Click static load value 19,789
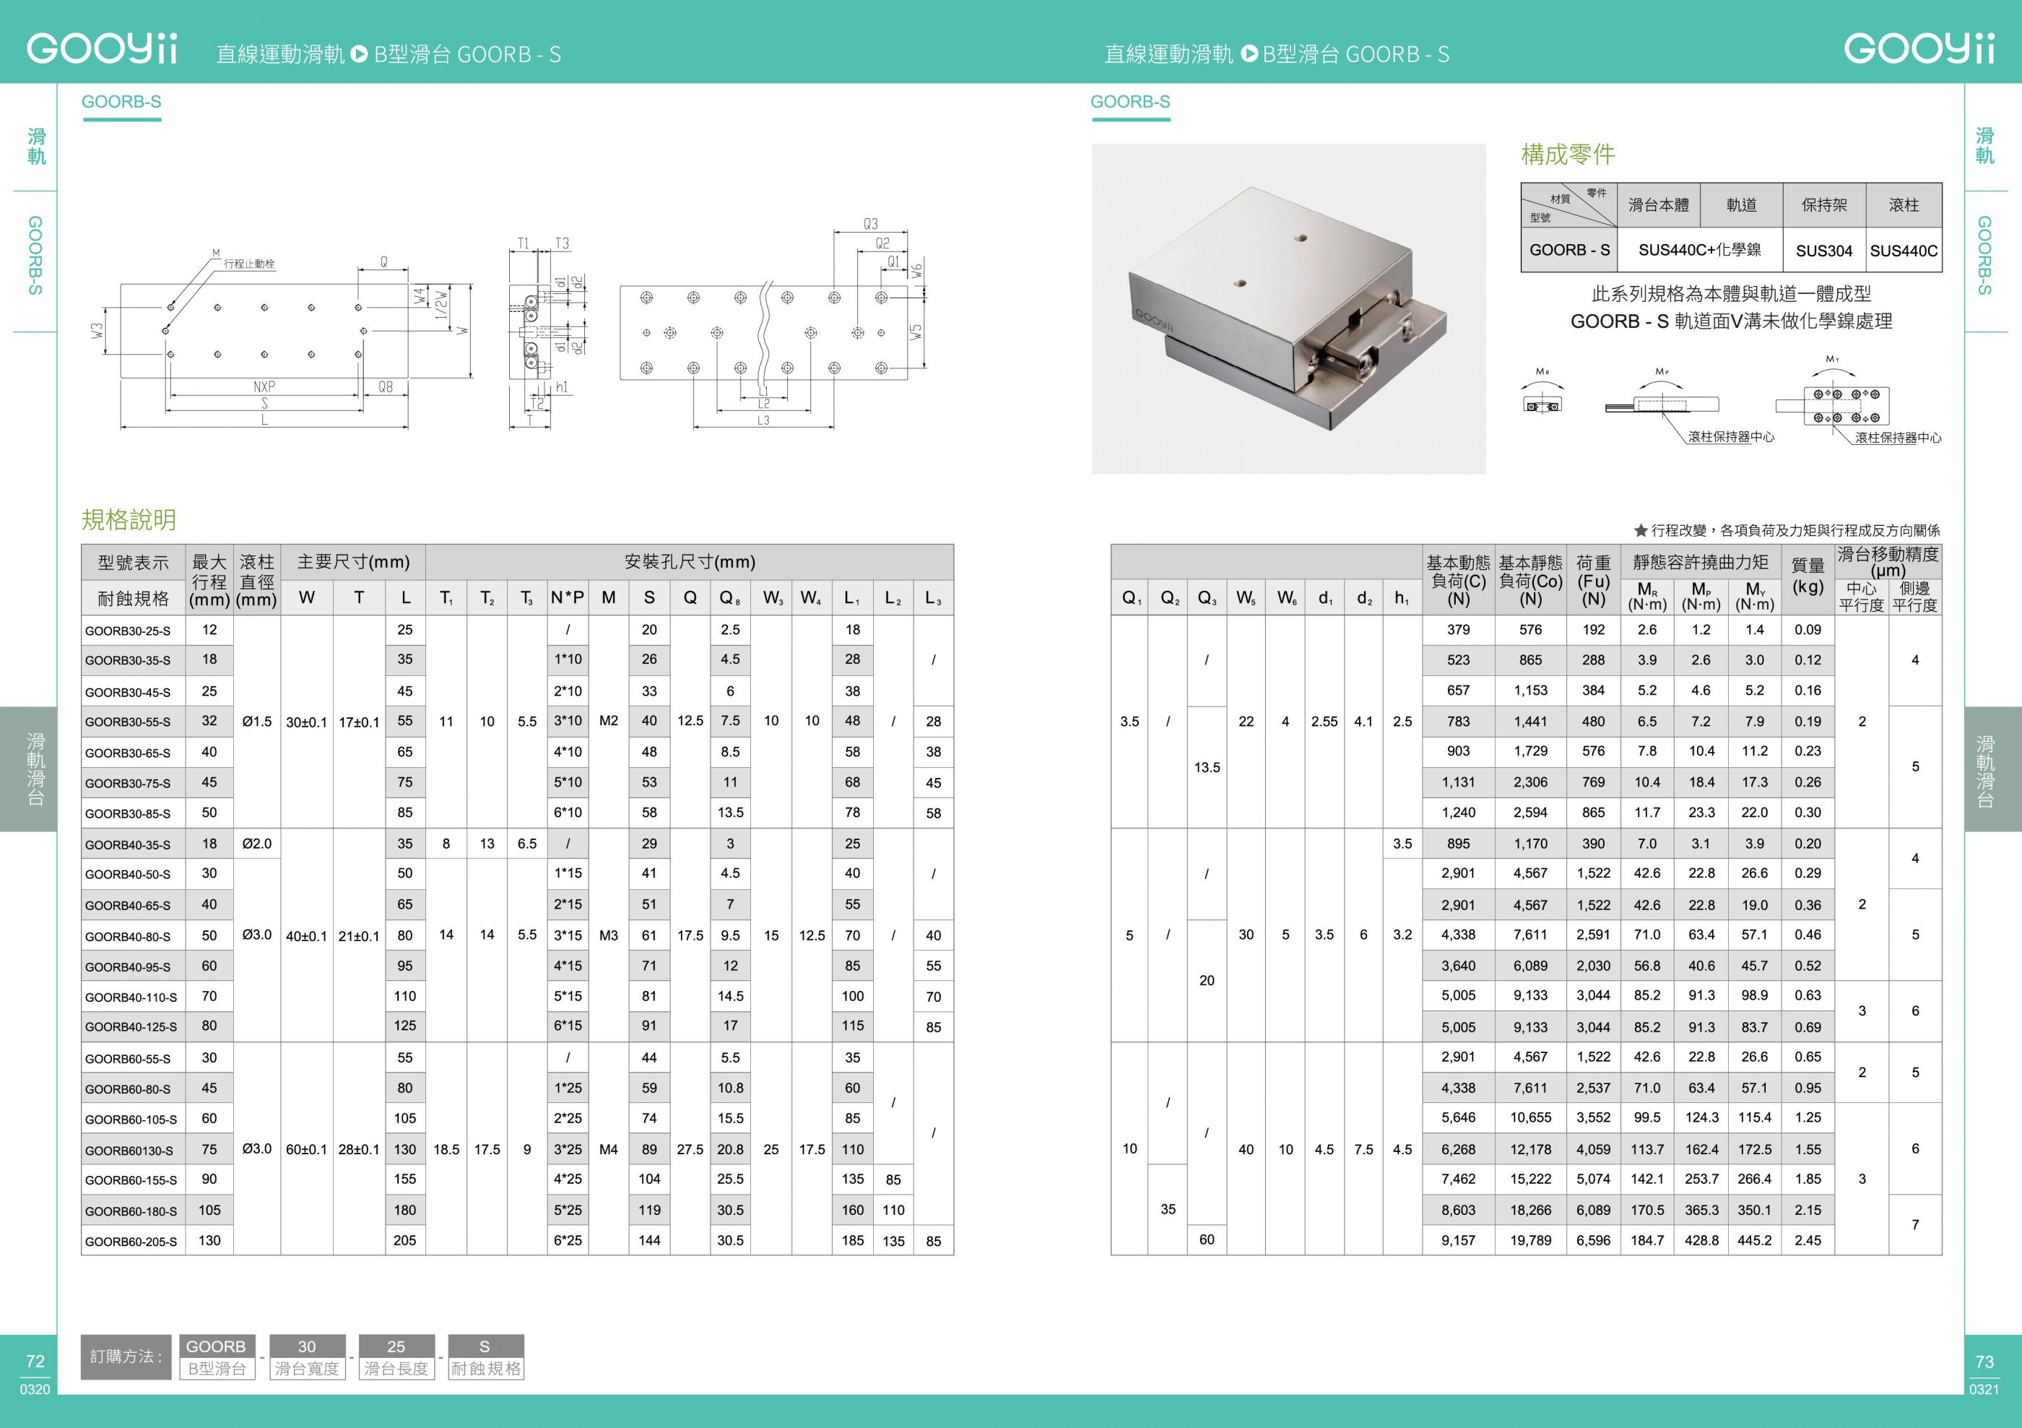The height and width of the screenshot is (1428, 2022). [x=1531, y=1240]
